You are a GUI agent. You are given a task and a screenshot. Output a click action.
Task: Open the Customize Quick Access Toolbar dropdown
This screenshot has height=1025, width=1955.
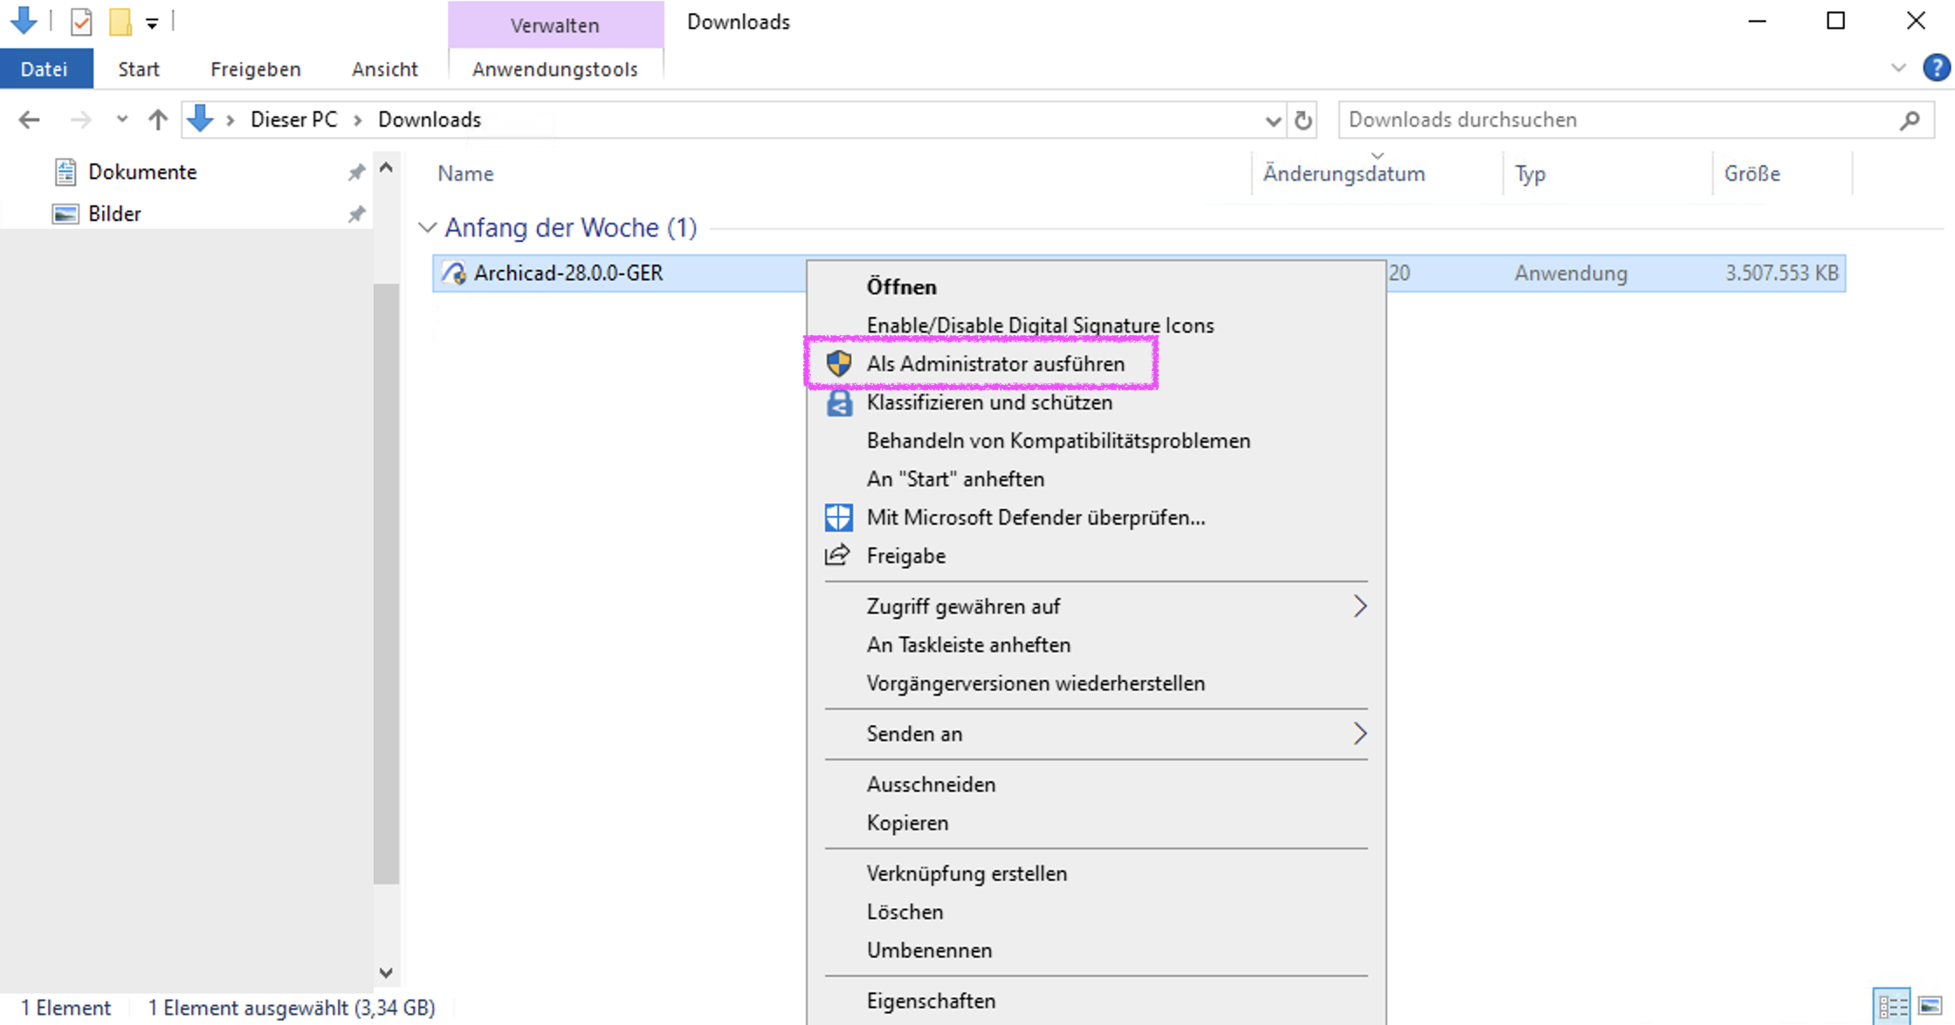[x=152, y=24]
